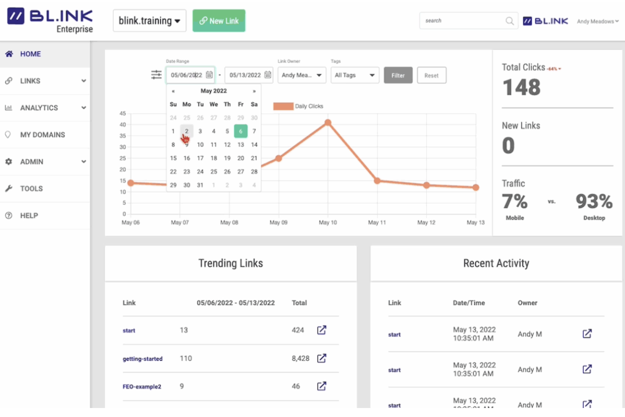The width and height of the screenshot is (625, 417).
Task: Click the Filter button
Action: 398,75
